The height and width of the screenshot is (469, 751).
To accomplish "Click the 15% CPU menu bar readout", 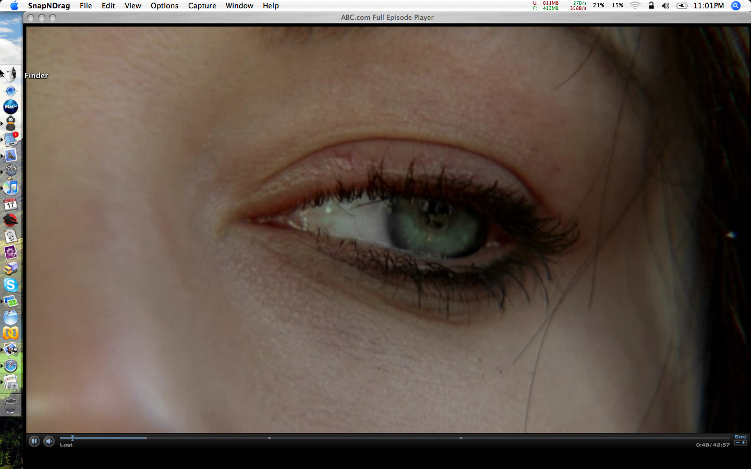I will coord(617,6).
